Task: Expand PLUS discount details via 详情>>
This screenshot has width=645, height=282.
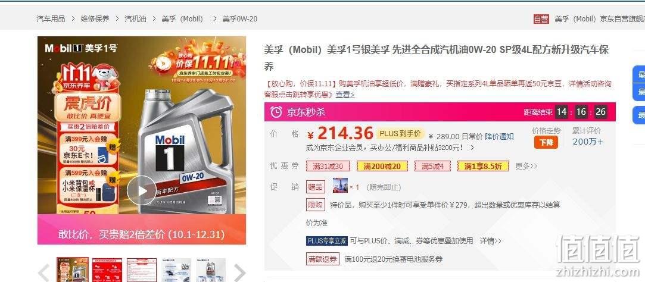Action: pos(490,241)
